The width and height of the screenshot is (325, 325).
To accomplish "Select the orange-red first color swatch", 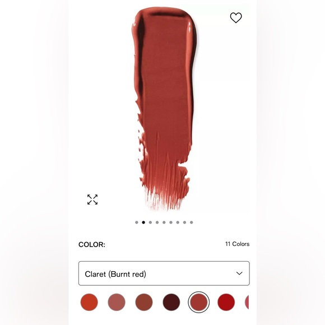I will [x=89, y=302].
